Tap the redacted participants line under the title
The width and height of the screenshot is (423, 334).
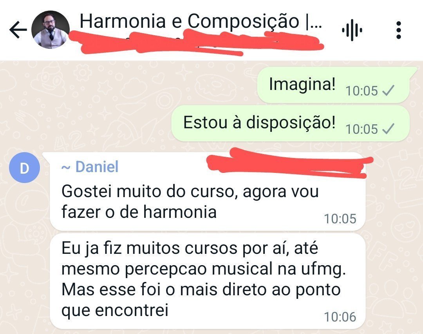196,43
